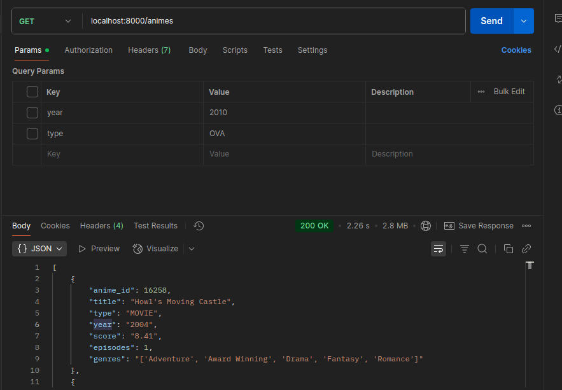Select the response Body tab
This screenshot has height=390, width=562.
coord(22,226)
